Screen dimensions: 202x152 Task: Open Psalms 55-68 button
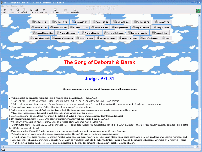121,22
